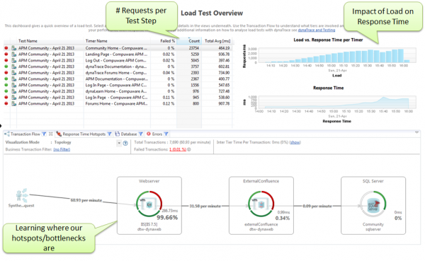Click the Webserver IIS agent circle icon
The image size is (425, 261).
[149, 204]
